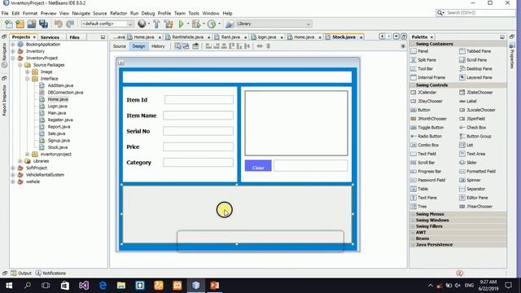Viewport: 521px width, 293px height.
Task: Select the Slider palette item
Action: pyautogui.click(x=469, y=163)
